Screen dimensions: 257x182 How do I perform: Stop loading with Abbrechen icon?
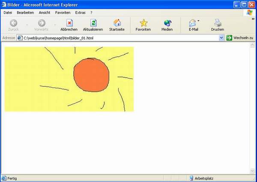click(x=69, y=23)
